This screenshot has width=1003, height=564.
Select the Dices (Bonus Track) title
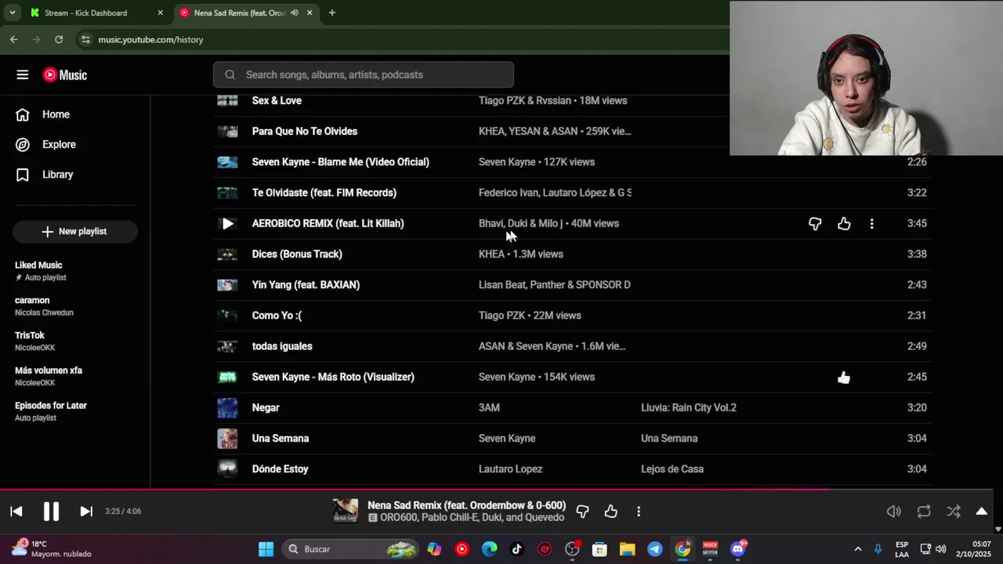tap(297, 254)
